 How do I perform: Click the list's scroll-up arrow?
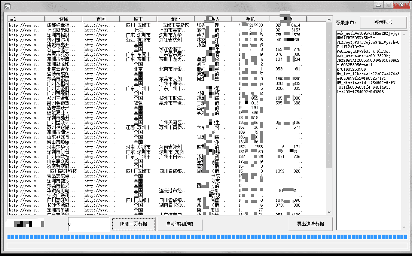(329, 19)
